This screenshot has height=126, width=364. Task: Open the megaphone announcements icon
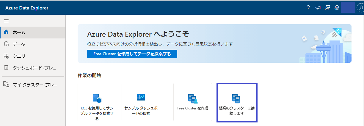[318, 8]
